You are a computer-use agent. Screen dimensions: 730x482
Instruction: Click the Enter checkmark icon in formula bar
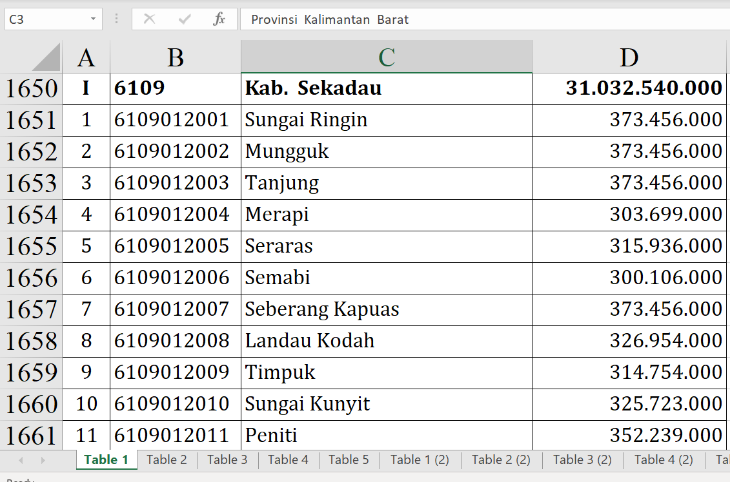click(x=185, y=19)
